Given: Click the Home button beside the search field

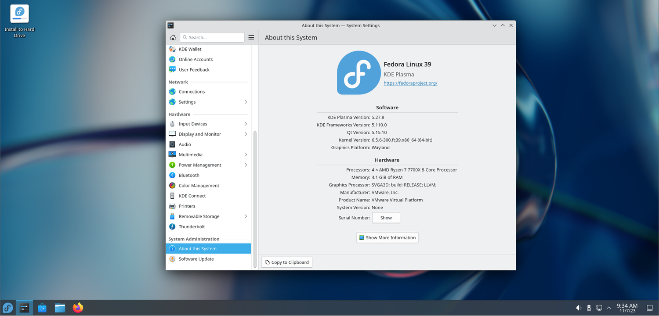Looking at the screenshot, I should (173, 37).
